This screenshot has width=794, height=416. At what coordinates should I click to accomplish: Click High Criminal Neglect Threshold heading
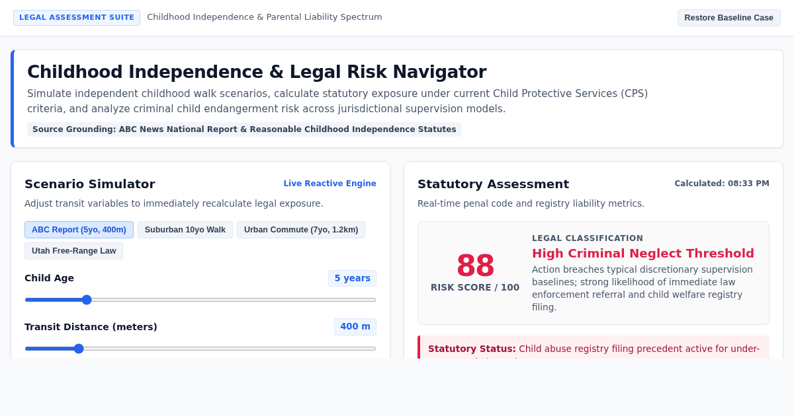(643, 254)
